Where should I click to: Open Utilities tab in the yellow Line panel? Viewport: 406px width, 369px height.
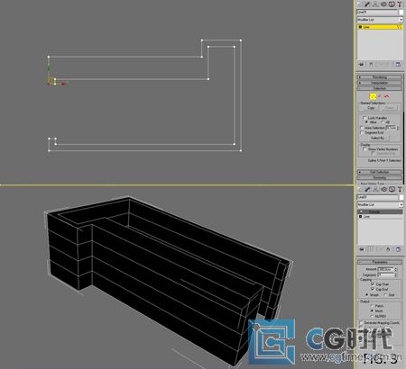click(x=400, y=4)
